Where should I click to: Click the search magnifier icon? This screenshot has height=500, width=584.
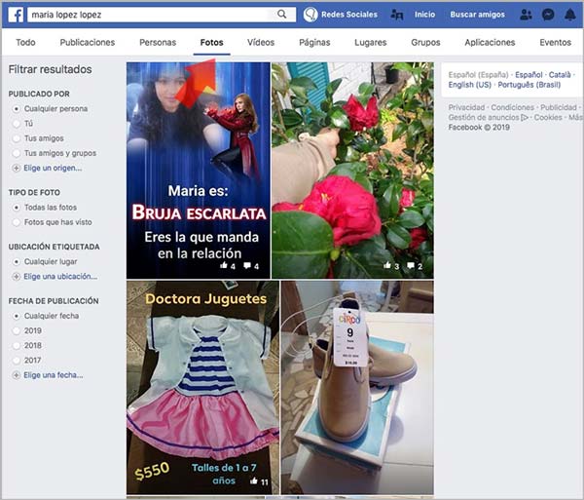[x=282, y=15]
